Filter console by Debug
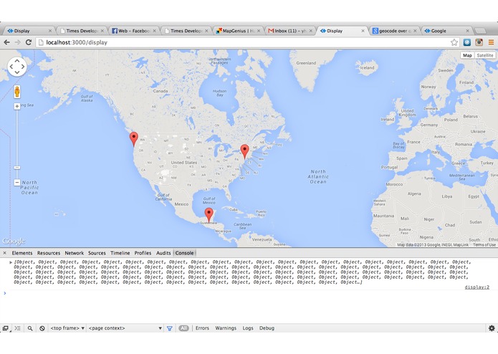 coord(267,328)
